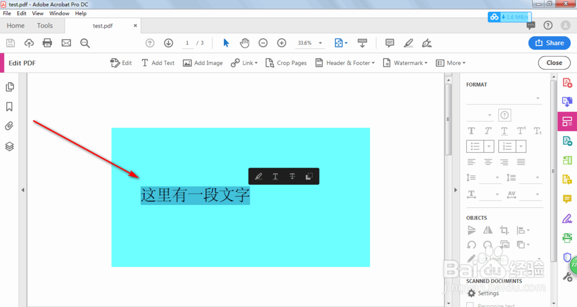Open the Help question mark icon

point(548,25)
